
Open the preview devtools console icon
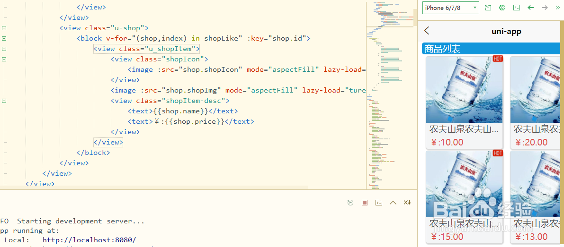click(x=517, y=8)
